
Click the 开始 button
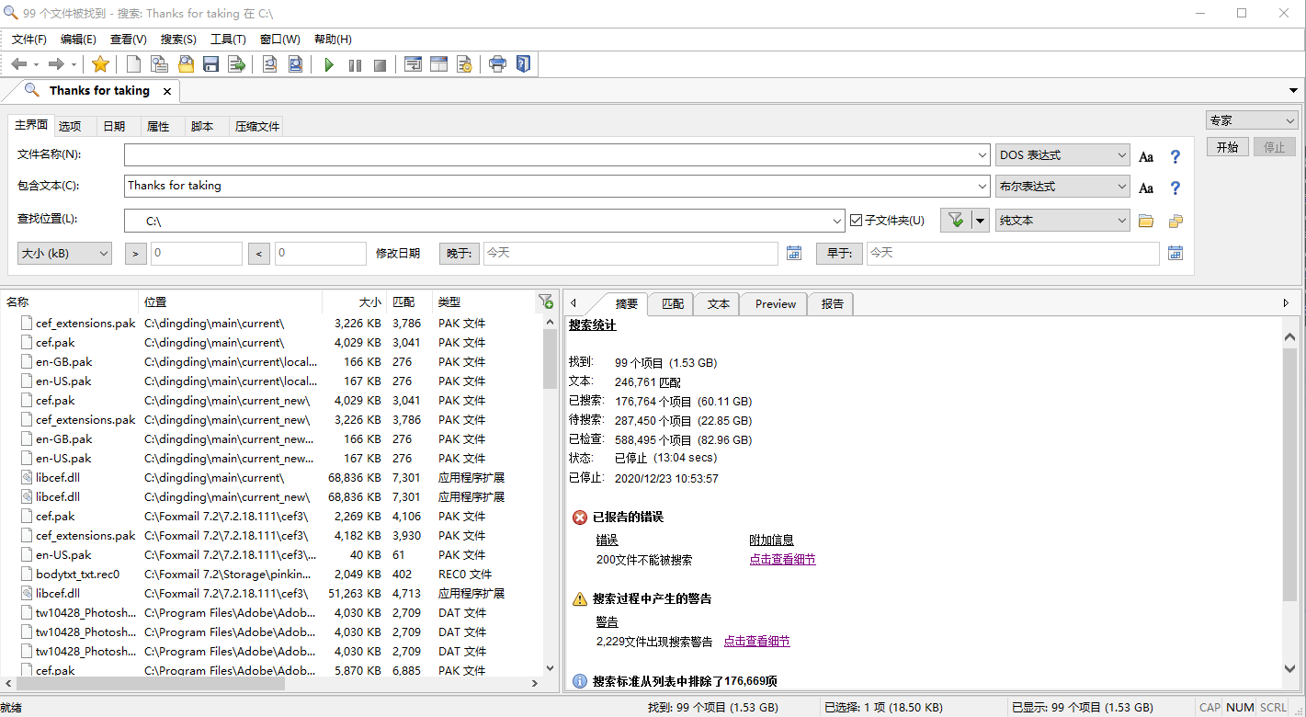point(1227,147)
